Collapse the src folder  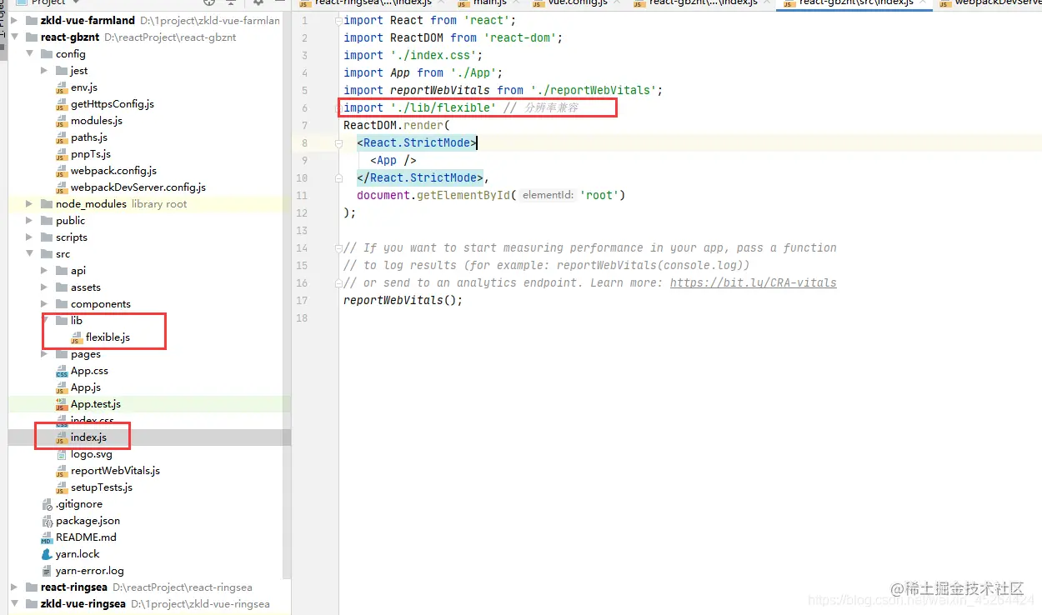30,254
